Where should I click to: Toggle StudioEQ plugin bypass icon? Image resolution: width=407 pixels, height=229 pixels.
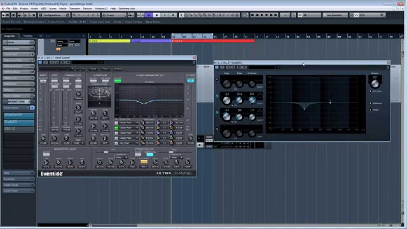click(217, 67)
